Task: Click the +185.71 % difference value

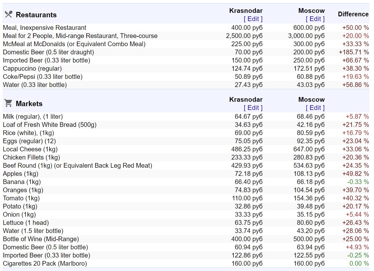Action: [354, 52]
